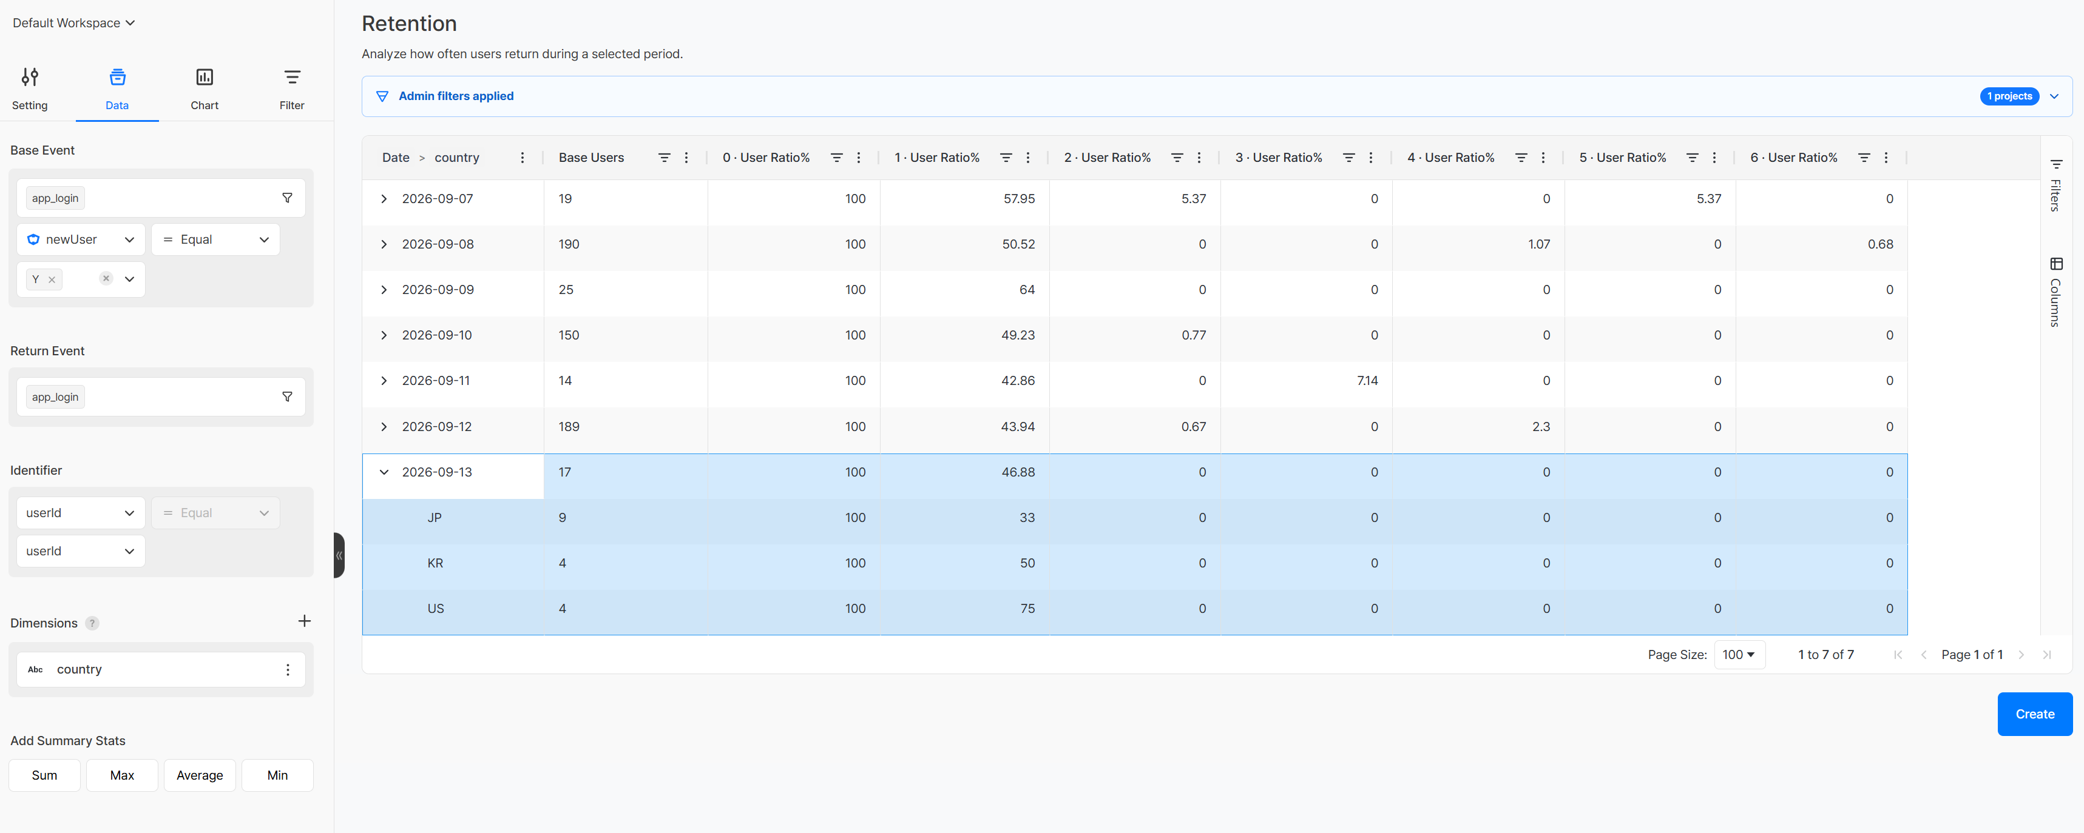Add Max summary stat
Image resolution: width=2084 pixels, height=833 pixels.
(122, 775)
